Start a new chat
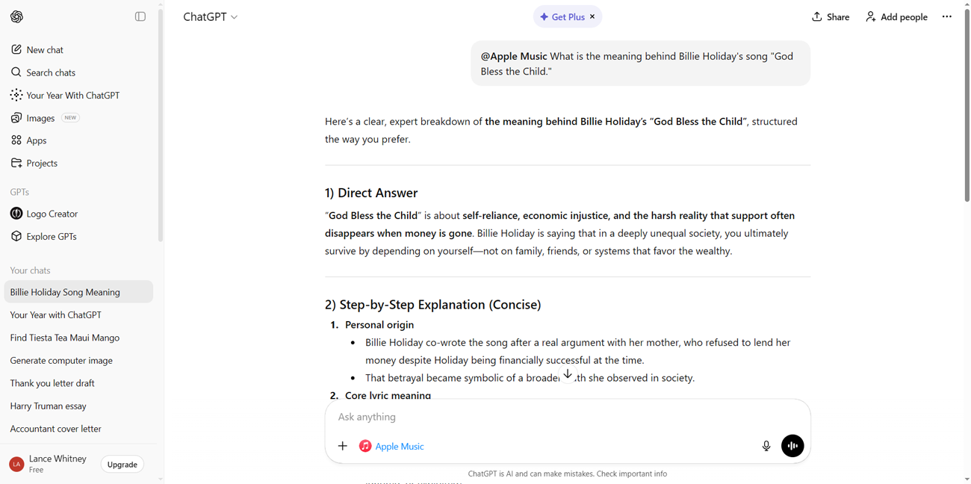Viewport: 971px width, 484px height. [x=45, y=50]
